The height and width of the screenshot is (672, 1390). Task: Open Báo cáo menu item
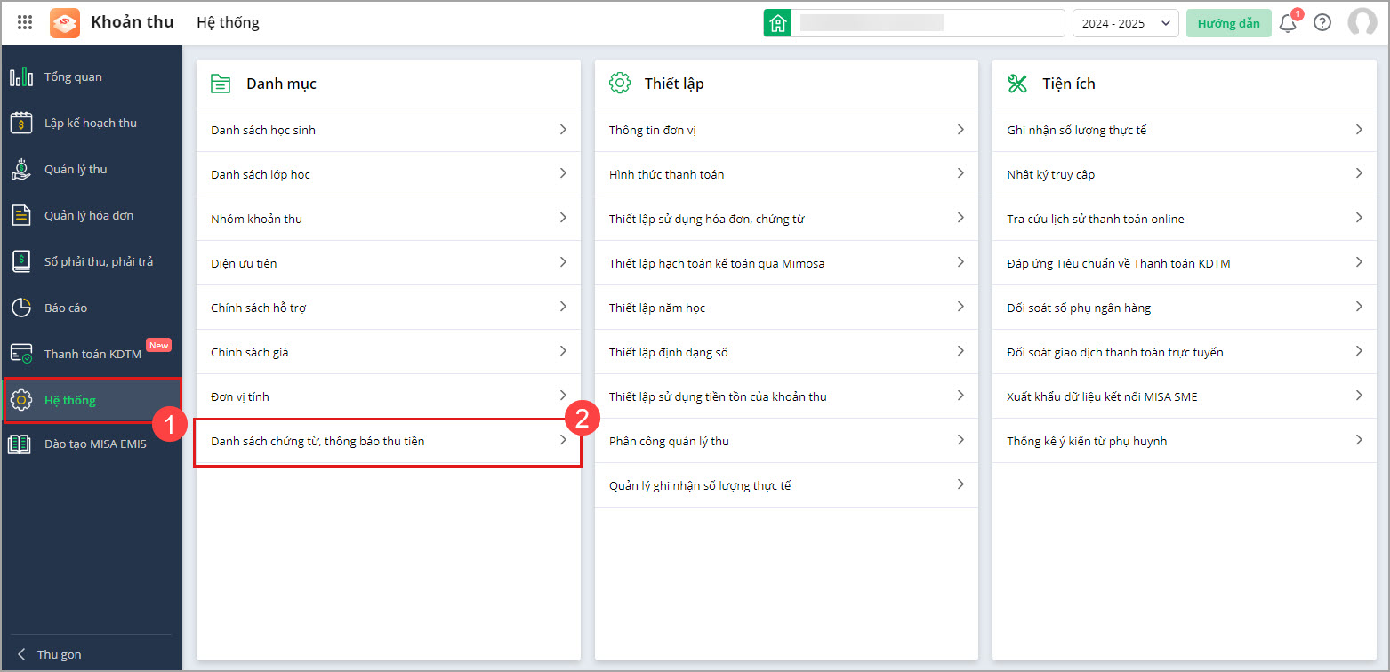click(92, 308)
